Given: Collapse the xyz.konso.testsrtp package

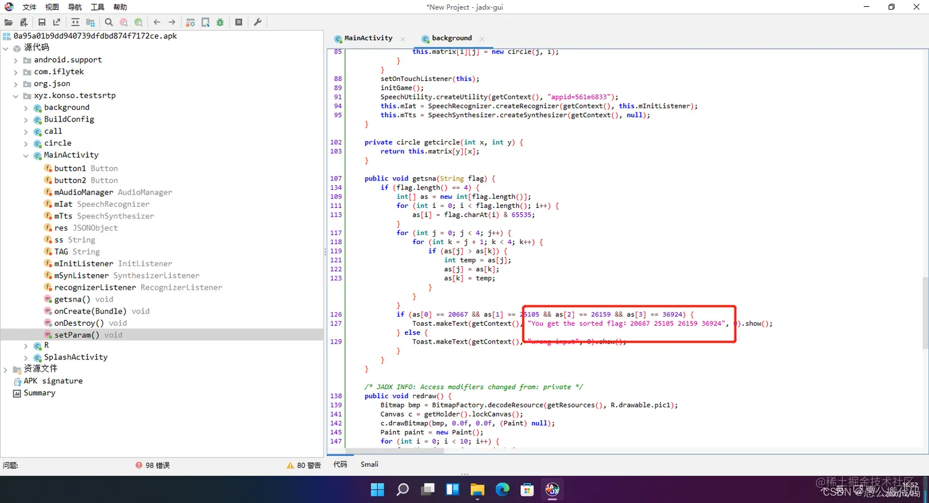Looking at the screenshot, I should [x=15, y=96].
